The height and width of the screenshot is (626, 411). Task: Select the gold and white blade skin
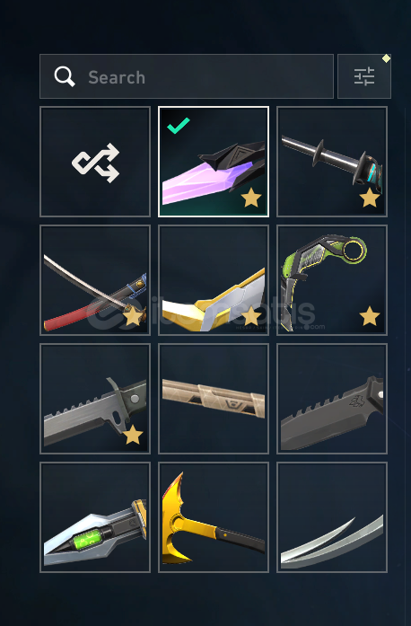[x=214, y=280]
